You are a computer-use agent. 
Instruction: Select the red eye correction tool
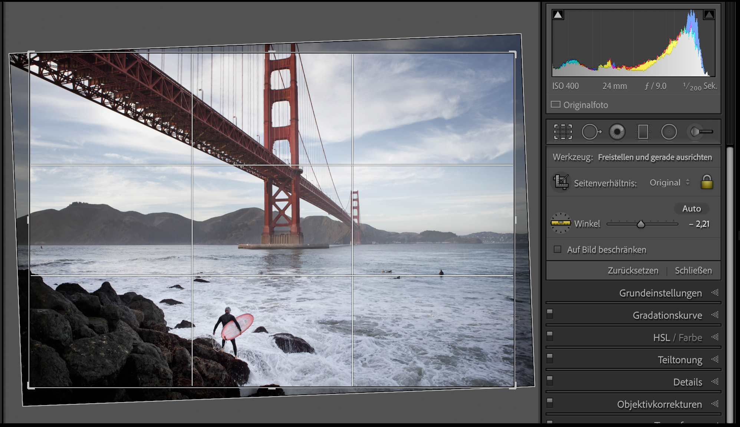pos(617,132)
